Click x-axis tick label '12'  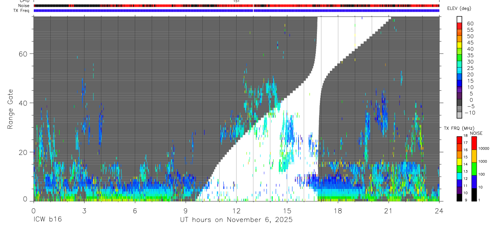click(x=237, y=211)
